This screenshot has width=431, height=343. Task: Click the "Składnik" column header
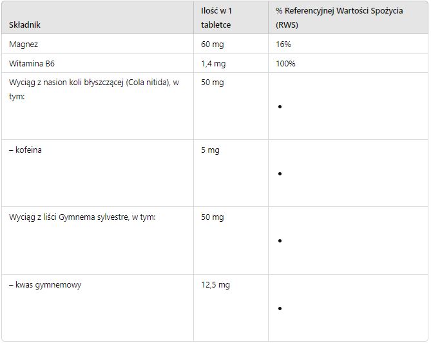[x=25, y=24]
